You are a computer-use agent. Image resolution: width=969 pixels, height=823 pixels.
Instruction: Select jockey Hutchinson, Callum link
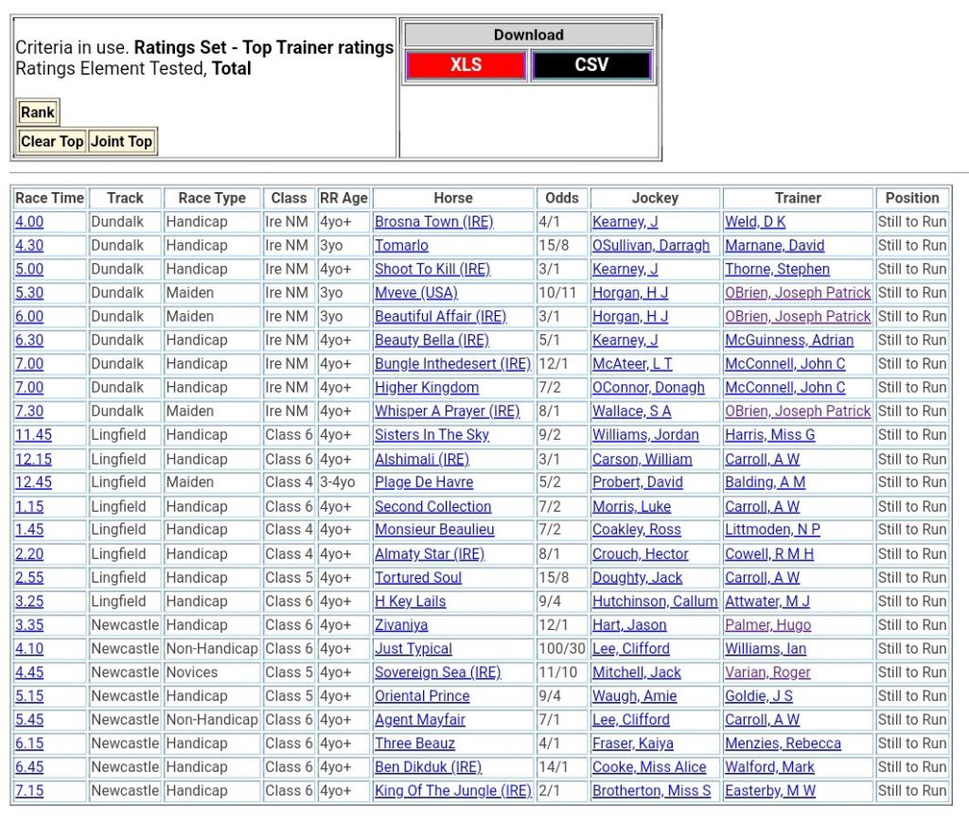[x=655, y=602]
